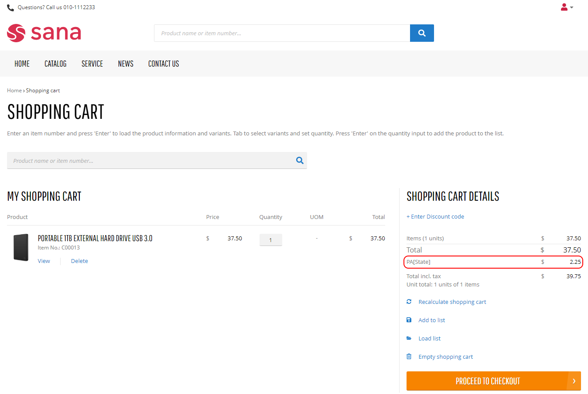Open the News page from navigation
588x394 pixels.
tap(126, 64)
